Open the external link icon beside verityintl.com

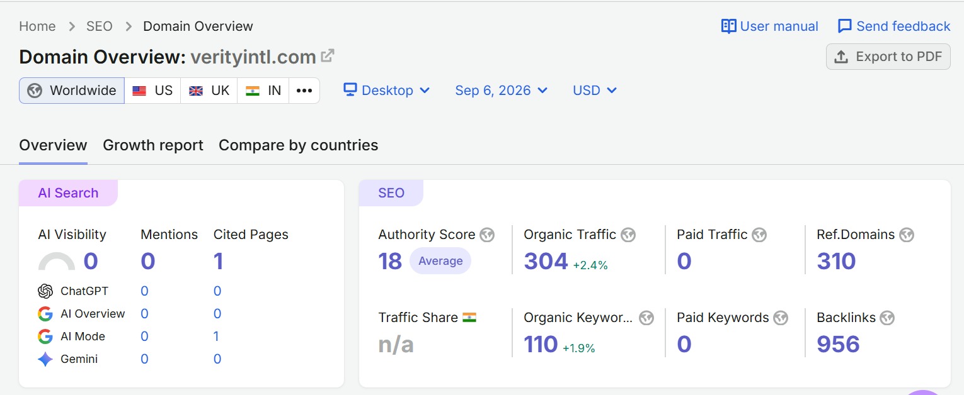click(x=327, y=56)
